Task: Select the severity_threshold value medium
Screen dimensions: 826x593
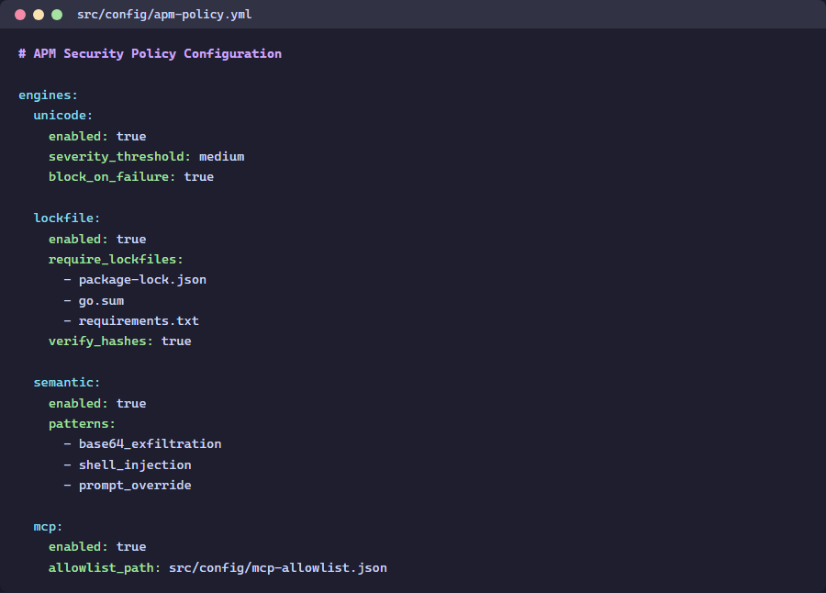Action: tap(221, 156)
